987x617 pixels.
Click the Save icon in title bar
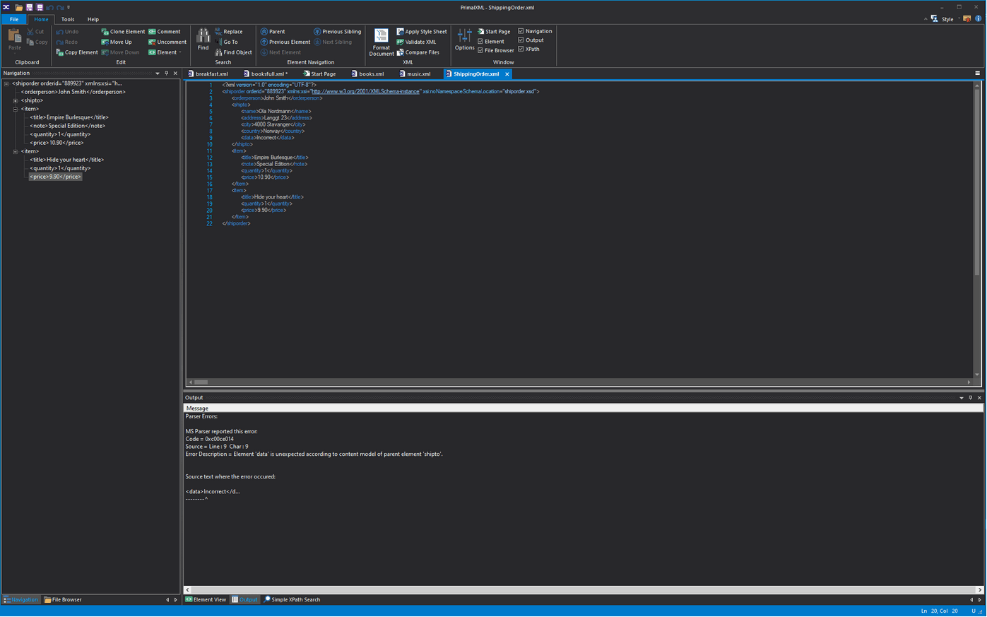(x=29, y=7)
